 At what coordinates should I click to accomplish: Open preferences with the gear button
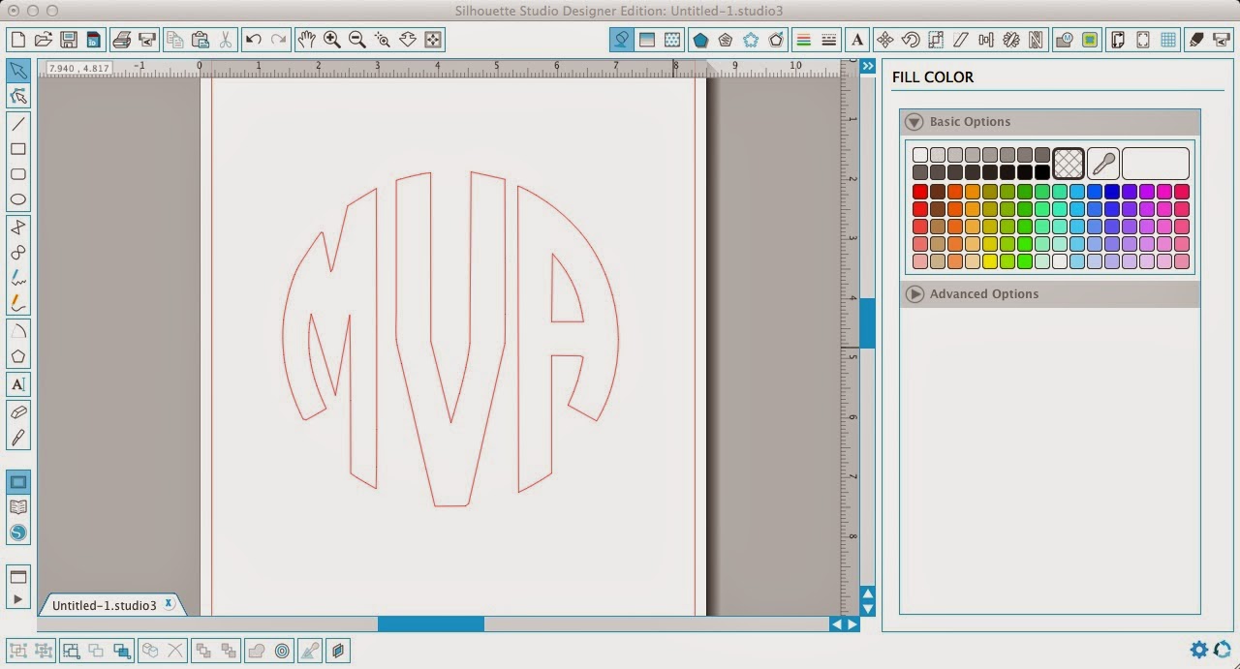(x=1199, y=650)
